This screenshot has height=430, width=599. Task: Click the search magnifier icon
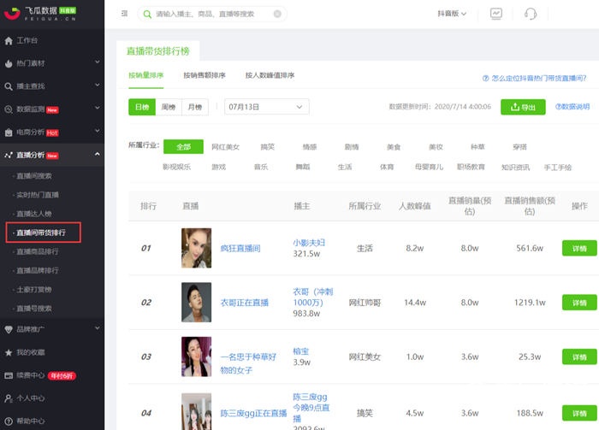147,14
